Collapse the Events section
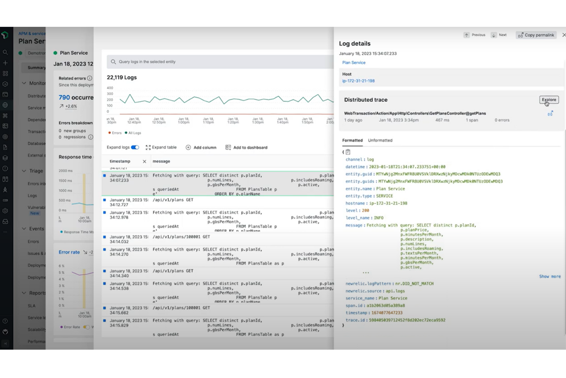 (x=24, y=229)
